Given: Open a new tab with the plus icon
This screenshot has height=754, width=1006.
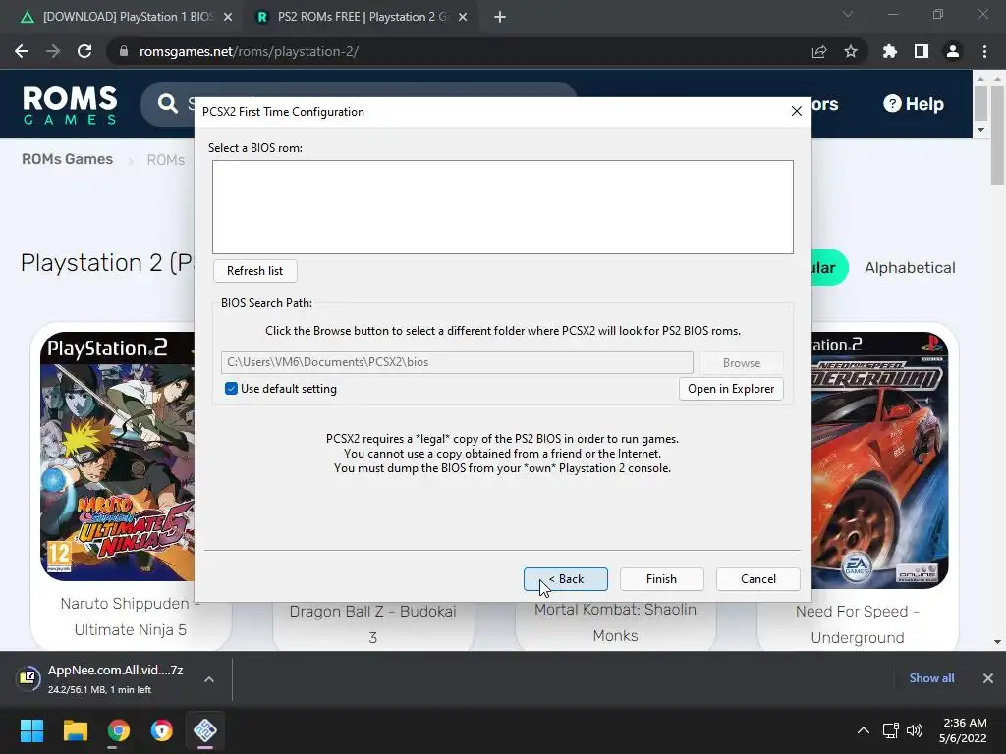Looking at the screenshot, I should 500,17.
